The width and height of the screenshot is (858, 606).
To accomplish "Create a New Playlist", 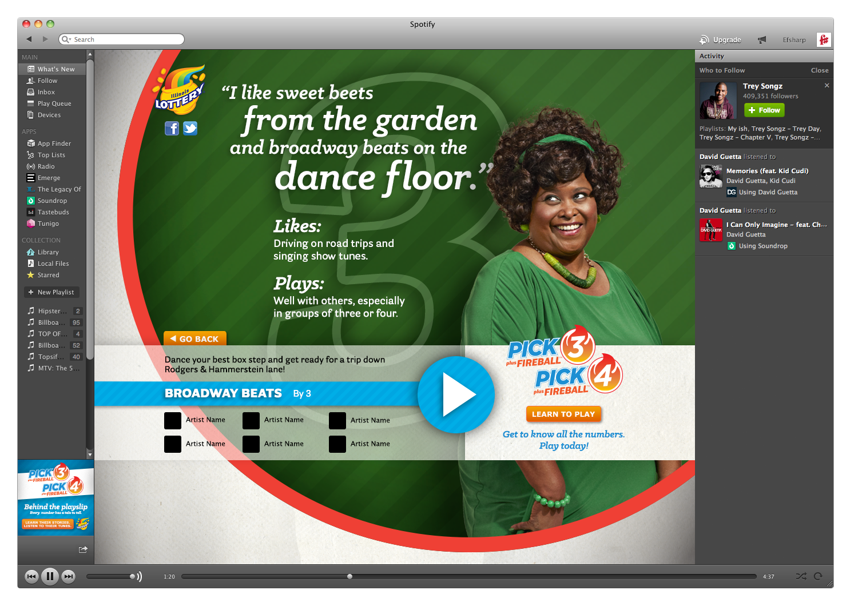I will [x=51, y=292].
